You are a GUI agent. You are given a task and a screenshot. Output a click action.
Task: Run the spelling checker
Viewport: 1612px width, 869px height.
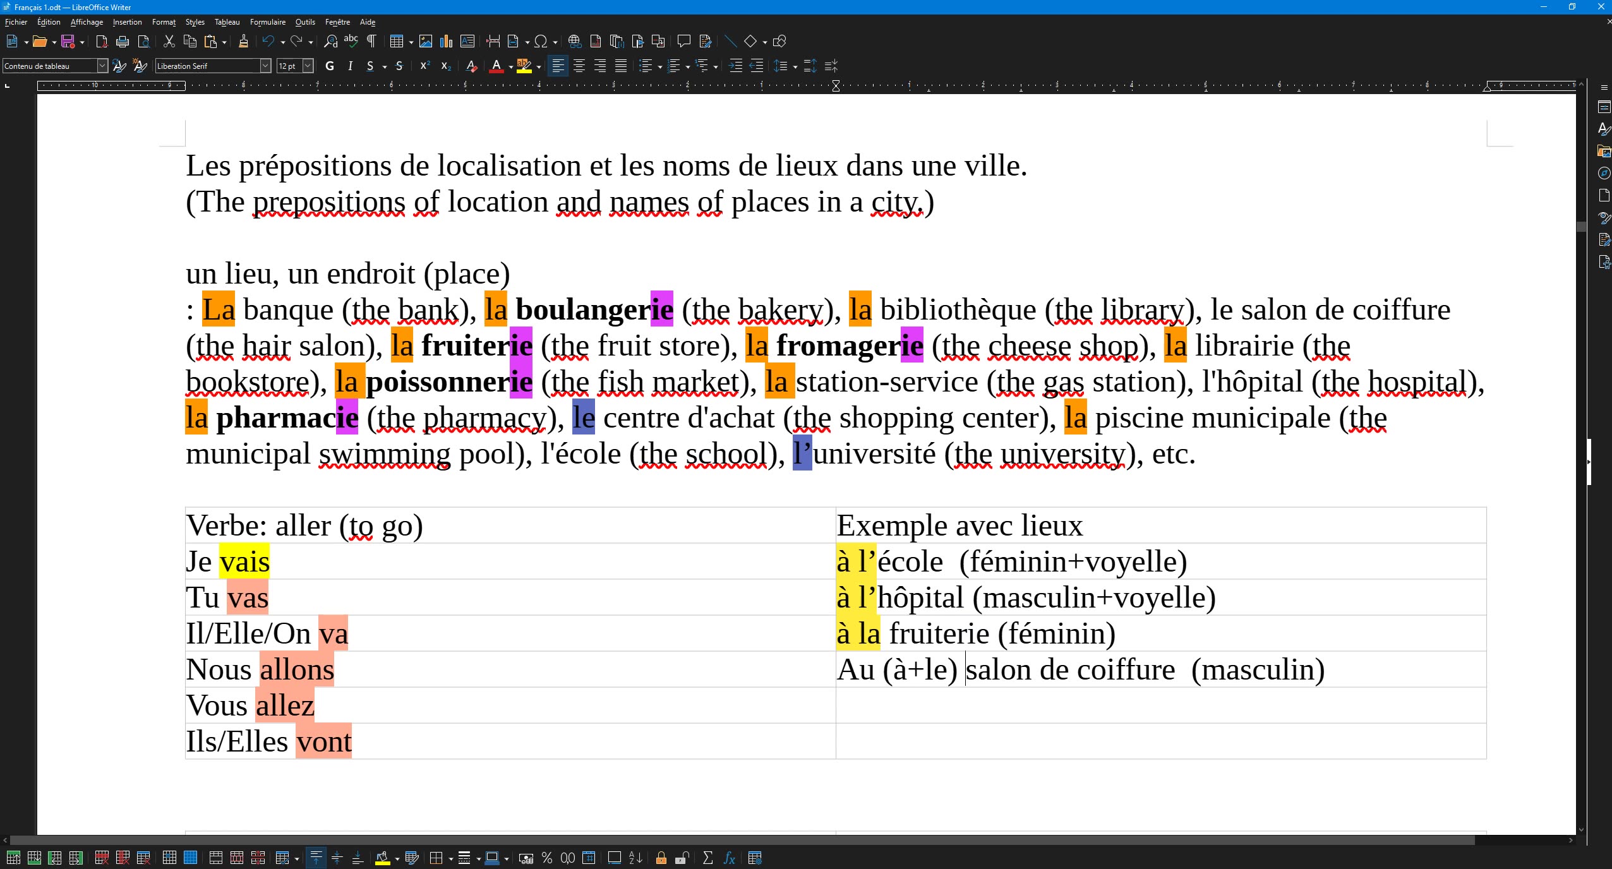pyautogui.click(x=351, y=41)
